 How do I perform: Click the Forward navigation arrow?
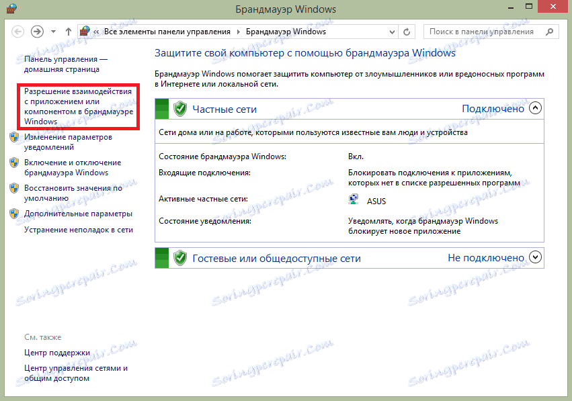37,32
